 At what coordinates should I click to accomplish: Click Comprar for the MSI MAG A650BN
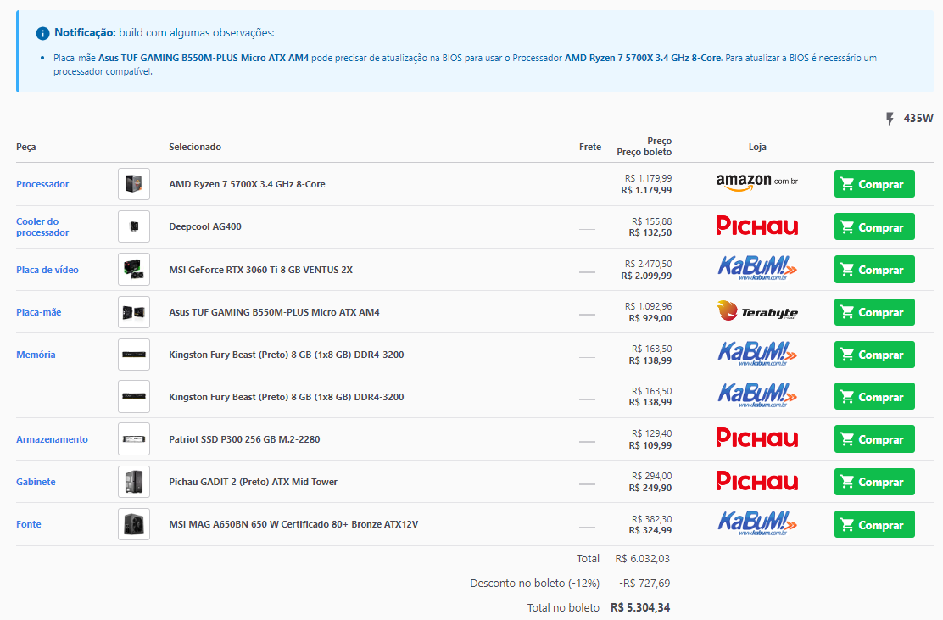pyautogui.click(x=874, y=524)
